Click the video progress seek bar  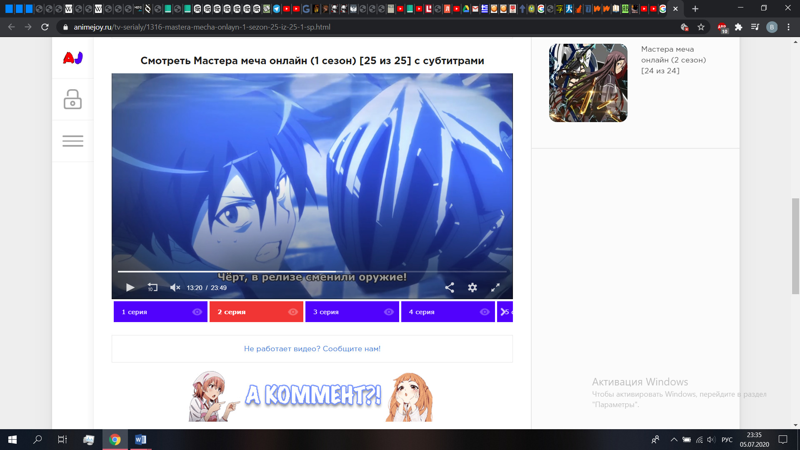coord(312,272)
